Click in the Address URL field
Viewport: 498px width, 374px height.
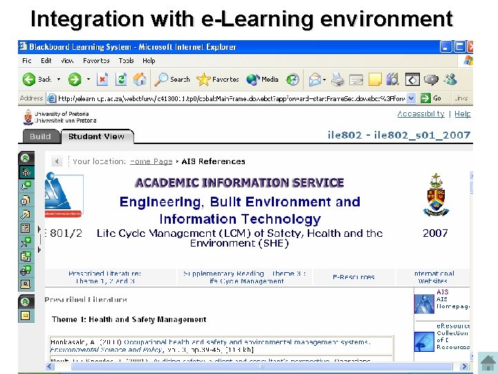coord(231,98)
